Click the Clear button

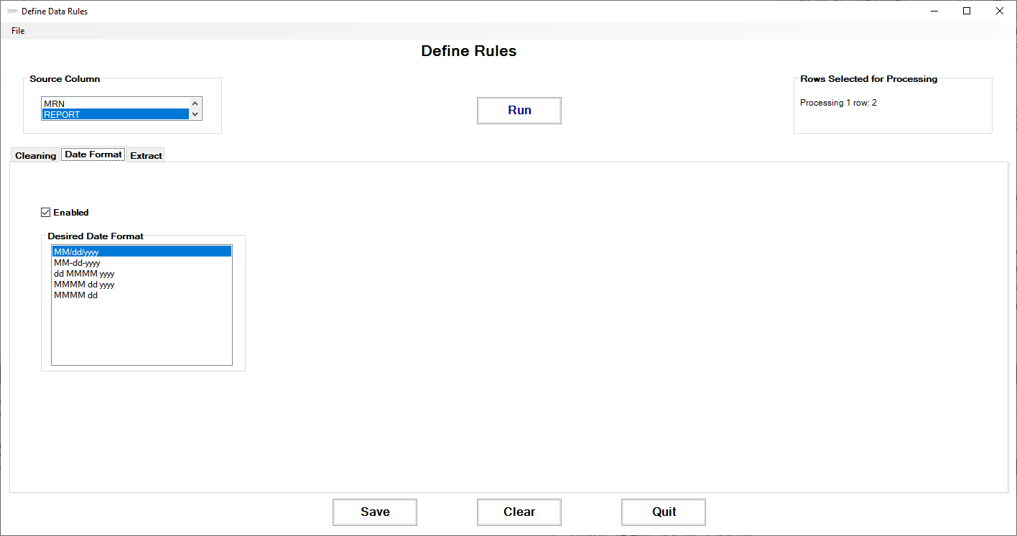tap(519, 512)
